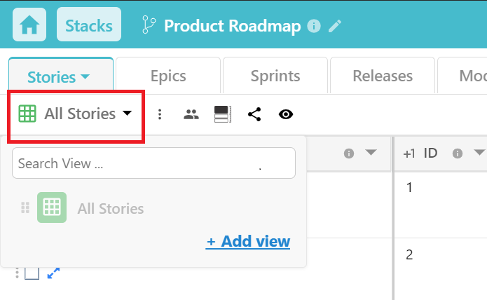Switch to the Epics tab
Image resolution: width=487 pixels, height=300 pixels.
tap(168, 76)
